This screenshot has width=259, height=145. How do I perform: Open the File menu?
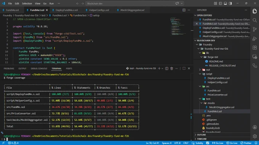10,3
